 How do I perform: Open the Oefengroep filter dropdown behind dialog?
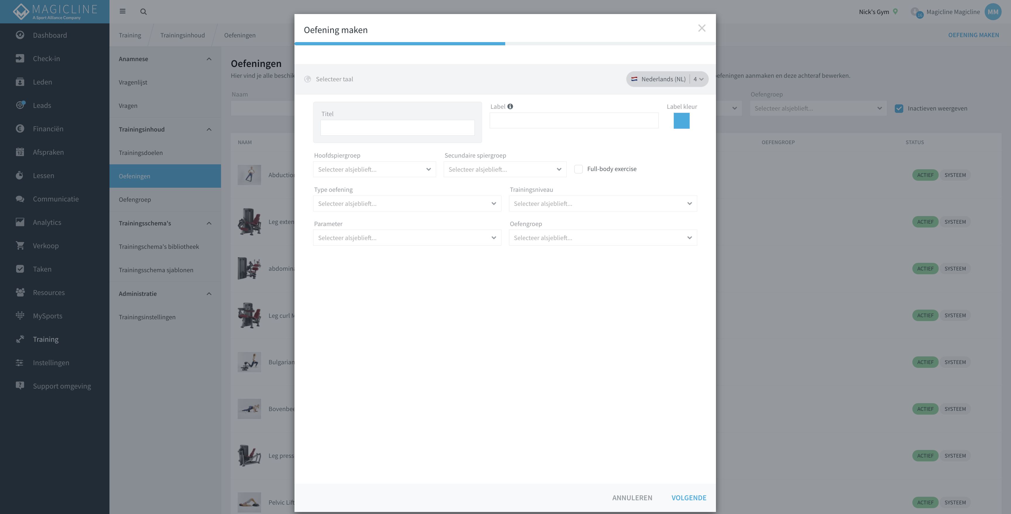pyautogui.click(x=818, y=108)
